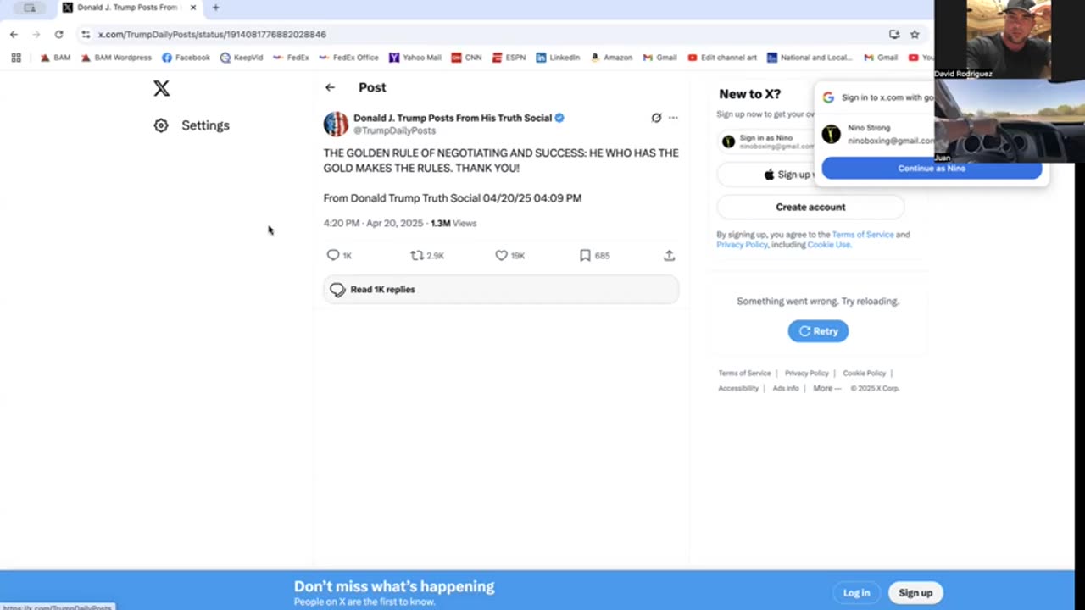Image resolution: width=1085 pixels, height=610 pixels.
Task: Click the address bar URL
Action: pos(212,35)
